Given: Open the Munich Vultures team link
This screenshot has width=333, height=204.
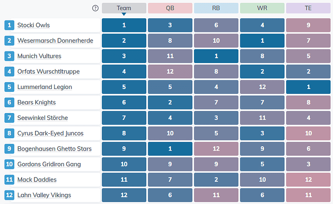Looking at the screenshot, I should [39, 56].
